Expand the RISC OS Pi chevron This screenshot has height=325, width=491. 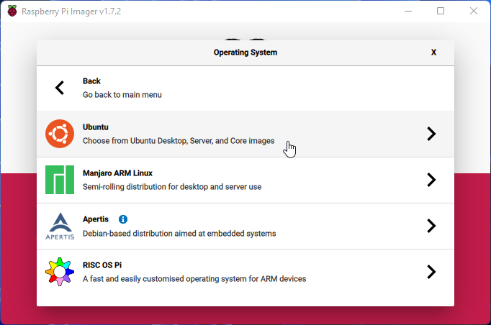tap(431, 272)
